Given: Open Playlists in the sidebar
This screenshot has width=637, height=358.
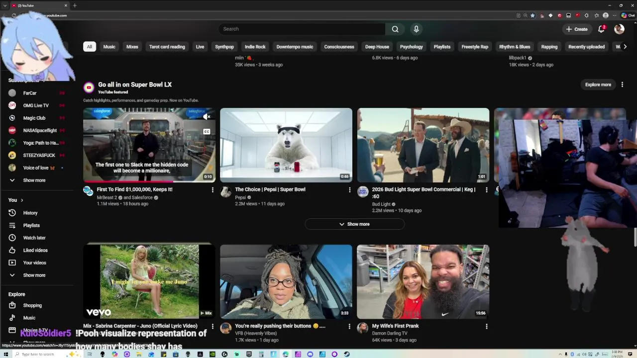Looking at the screenshot, I should tap(37, 225).
